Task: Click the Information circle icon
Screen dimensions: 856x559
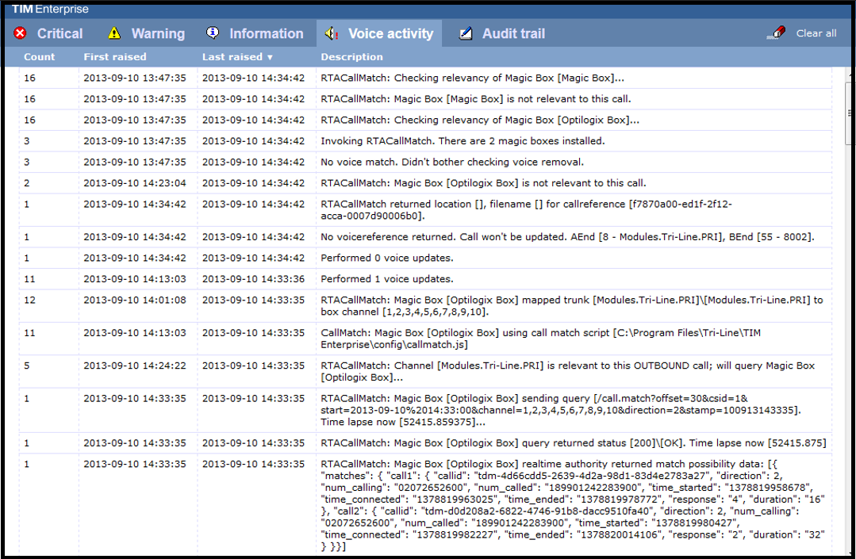Action: tap(212, 33)
